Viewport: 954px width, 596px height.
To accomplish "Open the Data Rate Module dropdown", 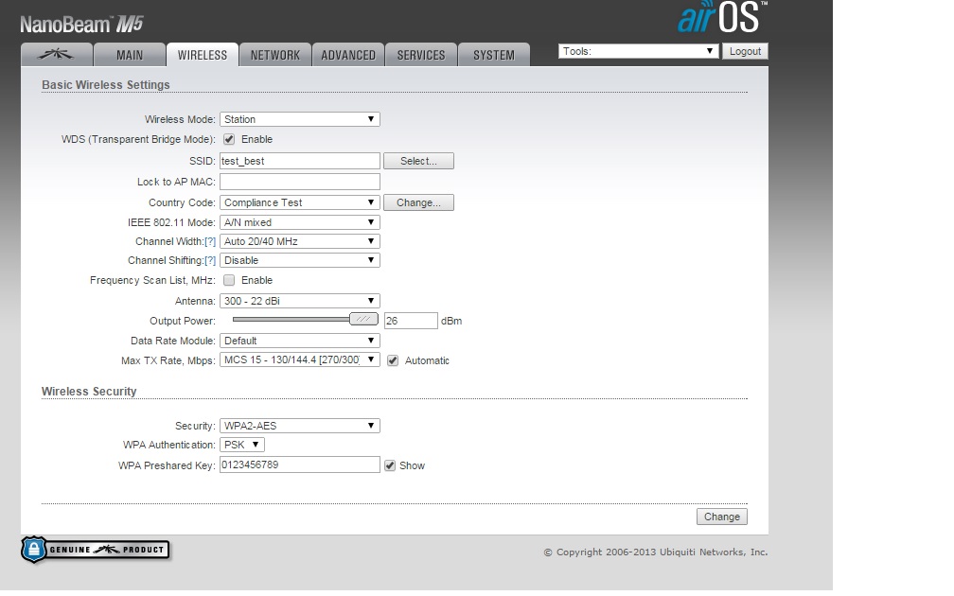I will pos(299,341).
